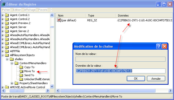
Task: Click the Nom column header
Action: point(71,16)
